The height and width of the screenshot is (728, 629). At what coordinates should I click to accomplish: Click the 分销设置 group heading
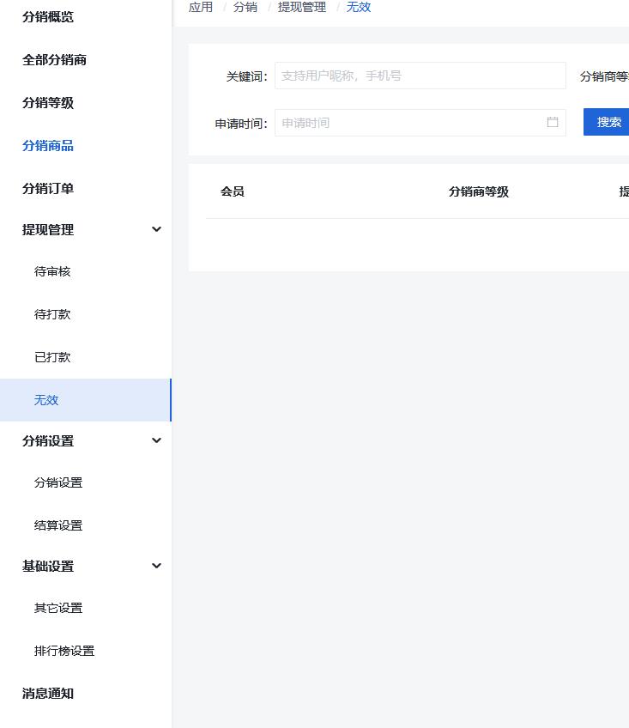(48, 441)
